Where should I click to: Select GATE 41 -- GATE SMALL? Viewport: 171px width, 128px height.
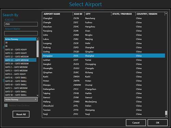21,77
